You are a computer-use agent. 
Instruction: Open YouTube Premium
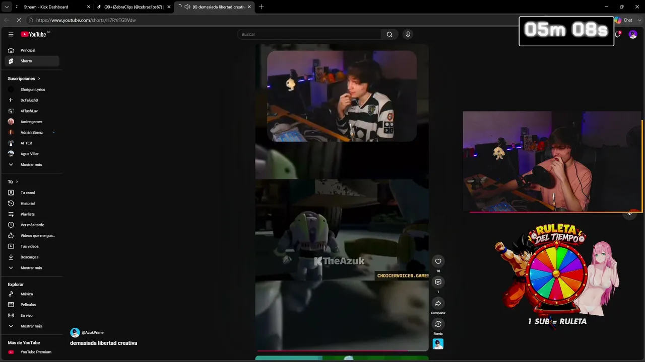(x=32, y=352)
